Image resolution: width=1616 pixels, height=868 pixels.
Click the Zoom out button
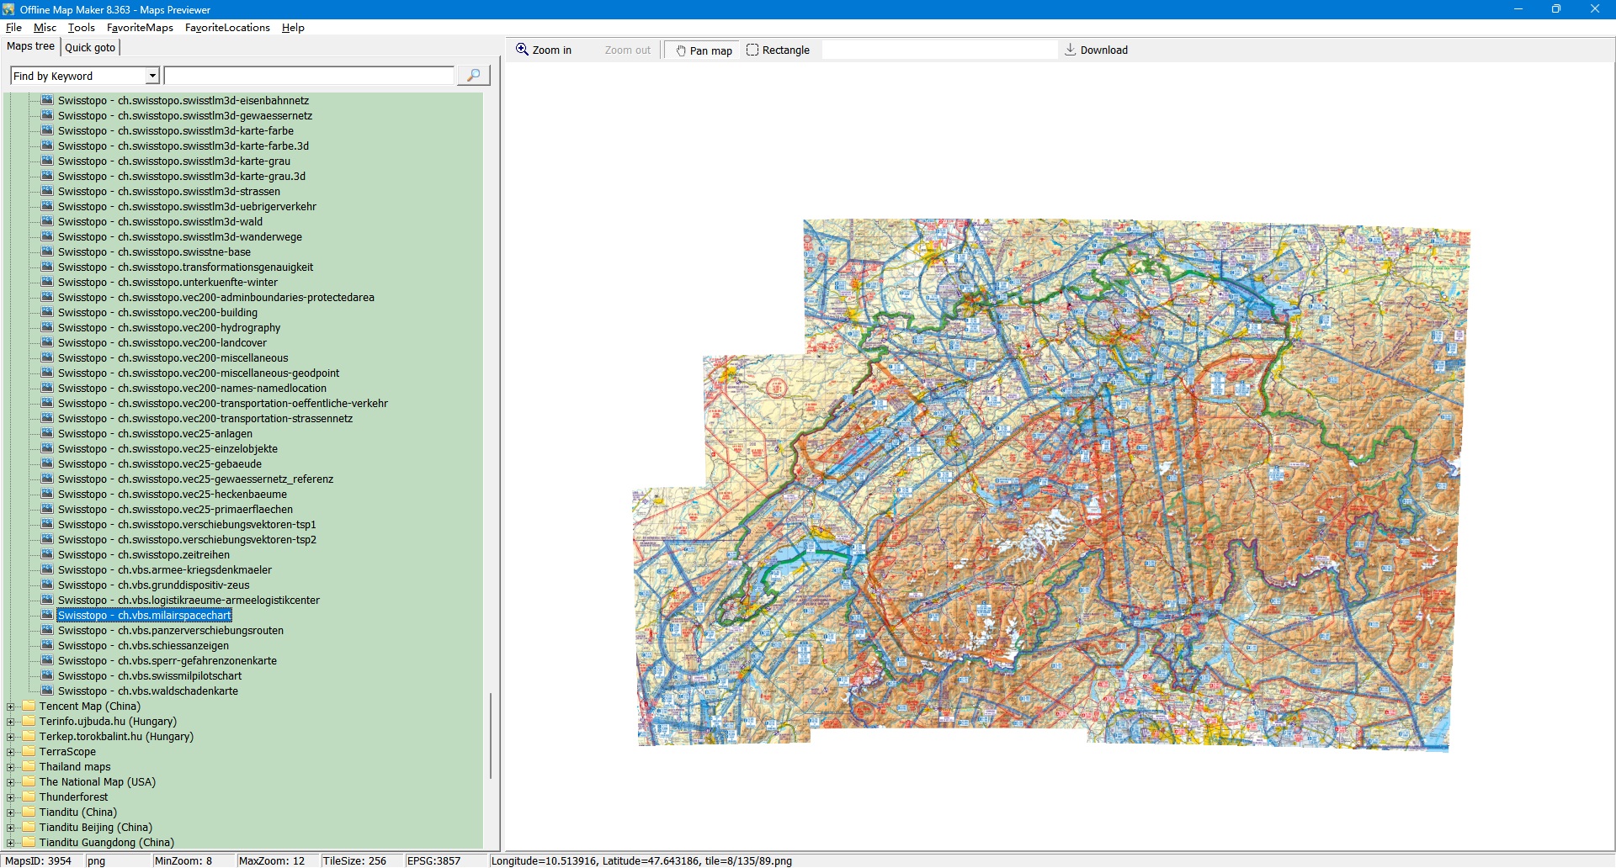coord(627,50)
